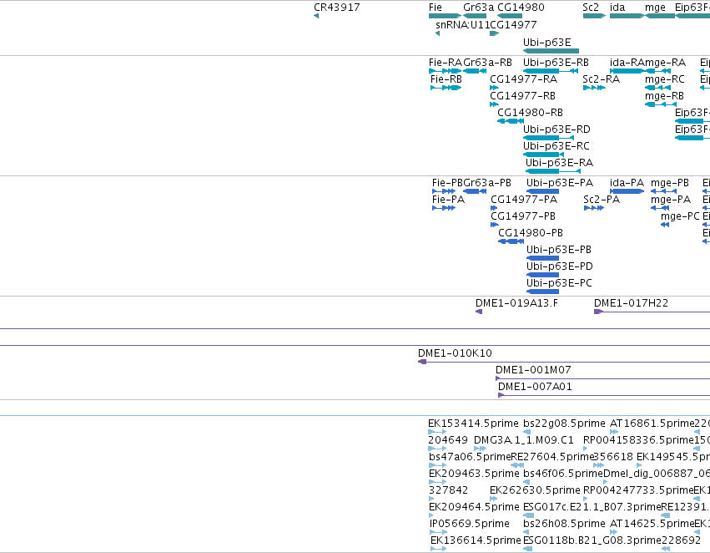The height and width of the screenshot is (553, 710).
Task: Click the DME1-001M07 clone label
Action: point(533,371)
